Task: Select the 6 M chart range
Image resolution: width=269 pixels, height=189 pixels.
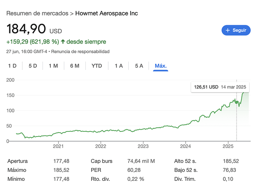Action: (x=74, y=66)
